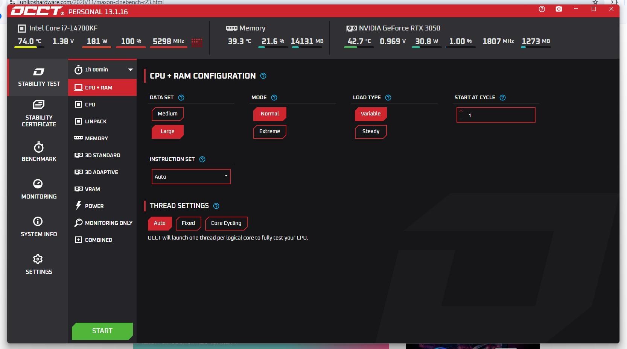Select the Memory test
Image resolution: width=627 pixels, height=349 pixels.
point(102,138)
